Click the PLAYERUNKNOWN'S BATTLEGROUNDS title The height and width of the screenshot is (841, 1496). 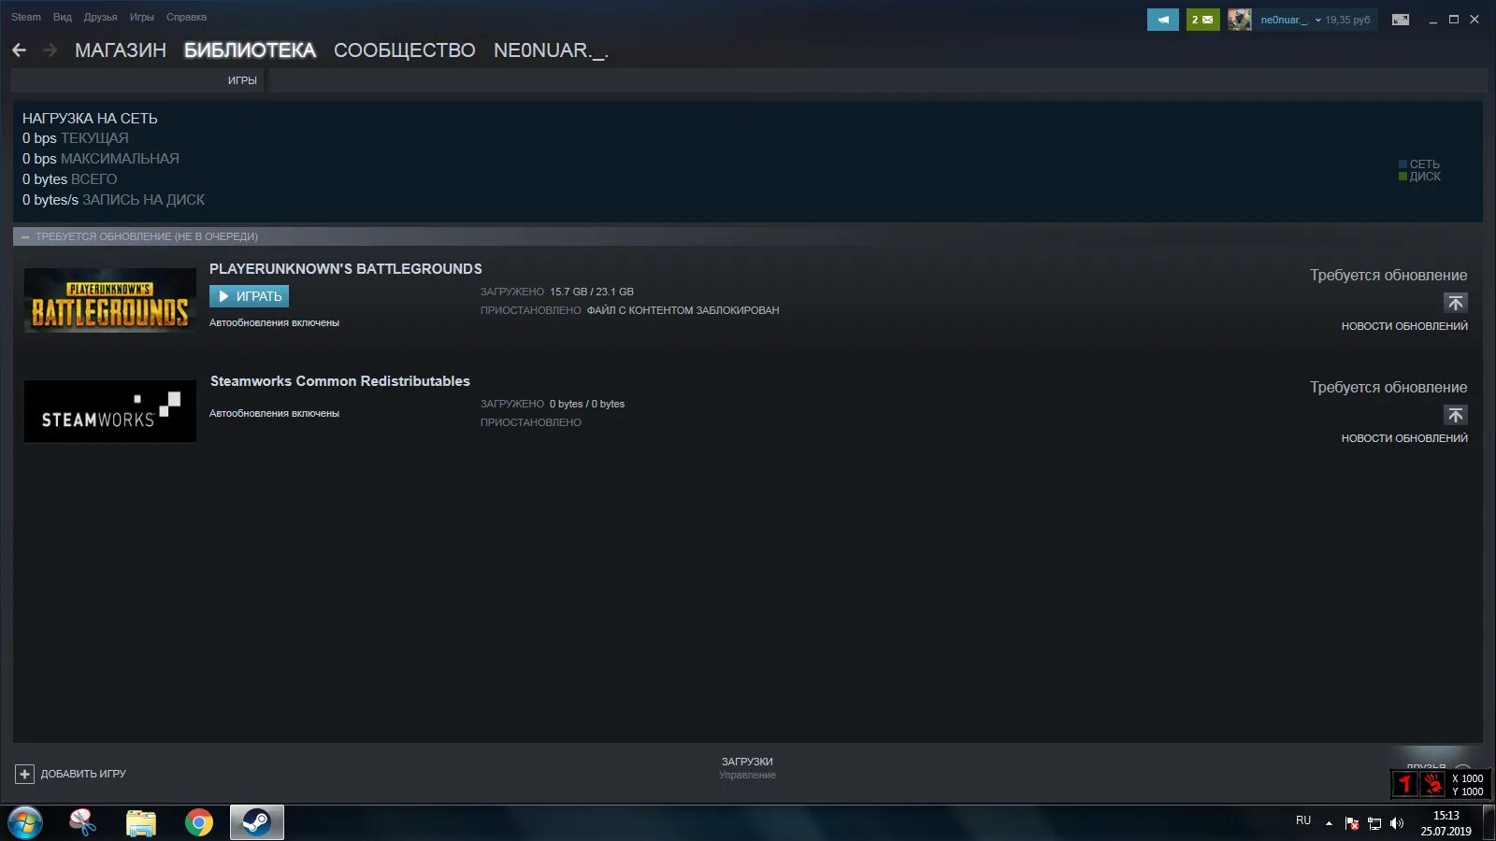[x=346, y=269]
